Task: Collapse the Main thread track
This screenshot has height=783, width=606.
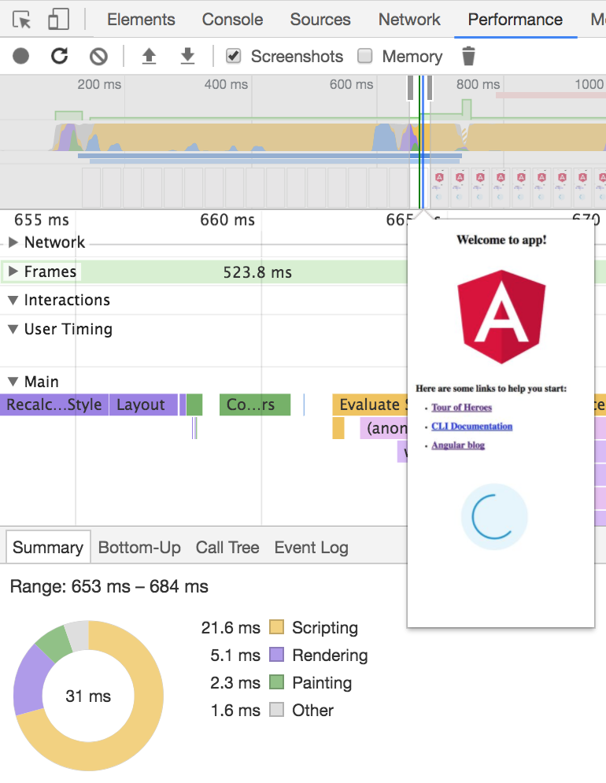Action: 13,382
